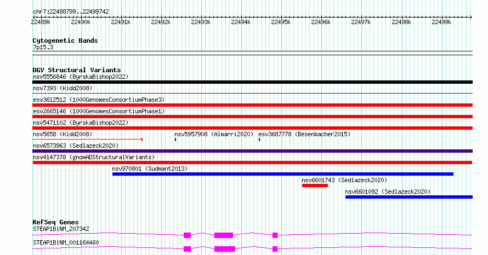488x255 pixels.
Task: Open nsv5471102 (ByrskaBishop2022) label
Action: (x=81, y=123)
